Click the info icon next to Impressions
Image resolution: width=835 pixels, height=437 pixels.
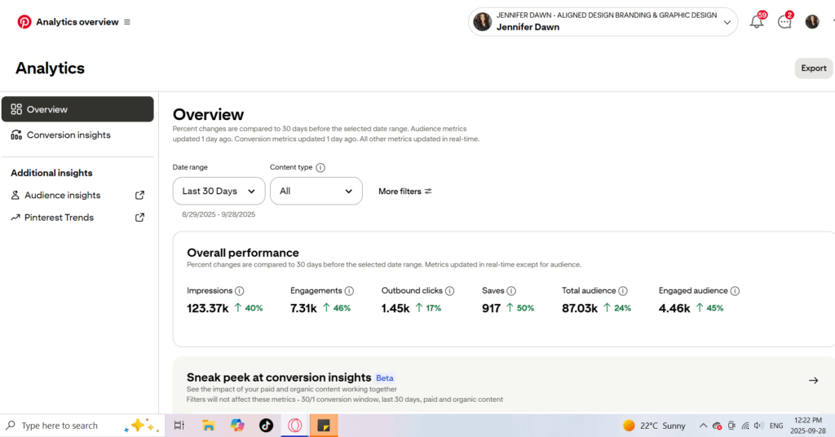click(240, 291)
